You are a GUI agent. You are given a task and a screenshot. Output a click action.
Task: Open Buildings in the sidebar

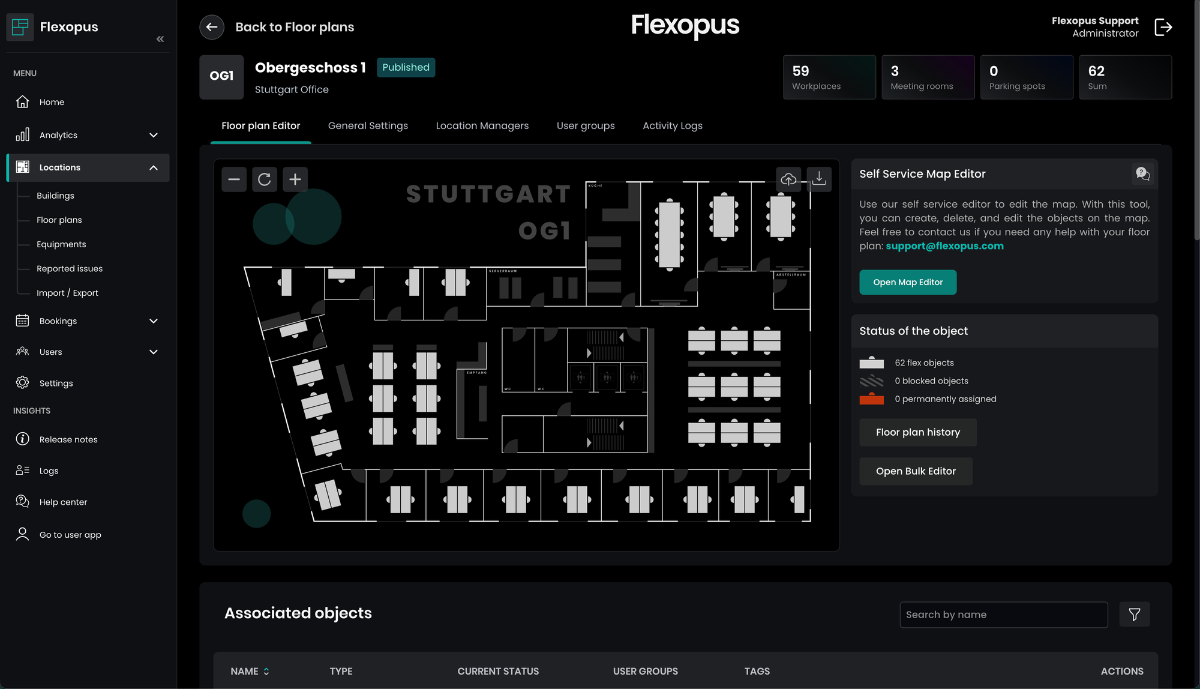click(55, 196)
